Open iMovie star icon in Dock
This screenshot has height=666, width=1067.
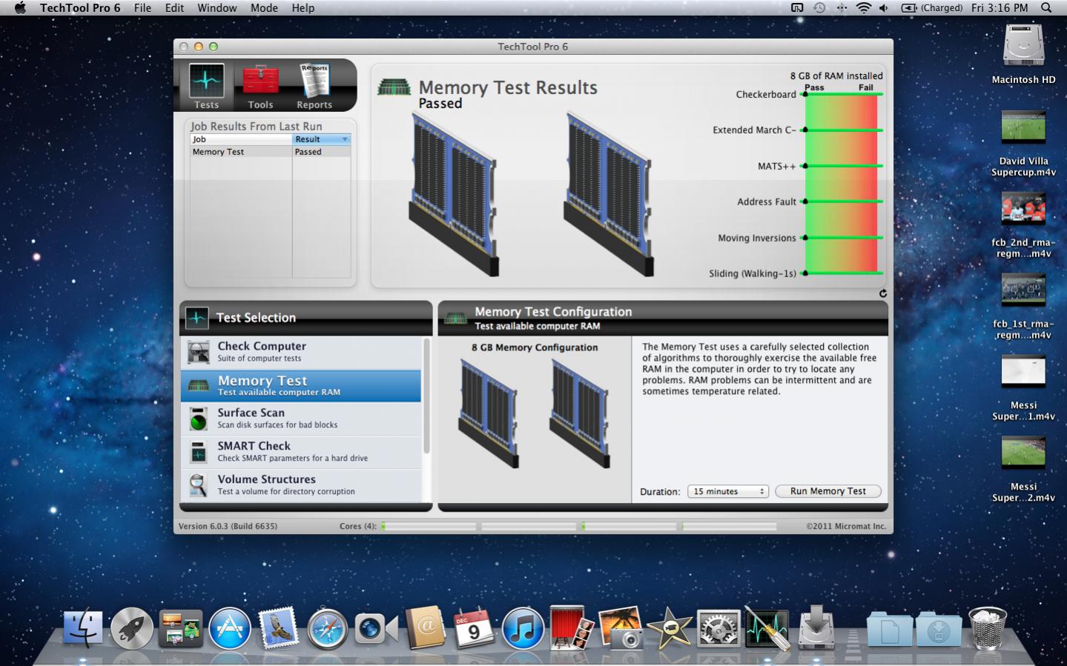pyautogui.click(x=670, y=628)
